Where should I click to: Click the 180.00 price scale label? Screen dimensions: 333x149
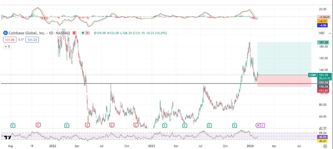pyautogui.click(x=324, y=46)
